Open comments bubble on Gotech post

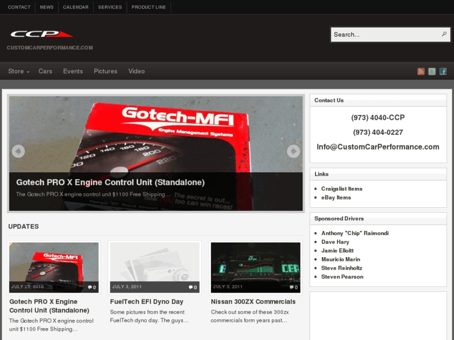coord(92,288)
